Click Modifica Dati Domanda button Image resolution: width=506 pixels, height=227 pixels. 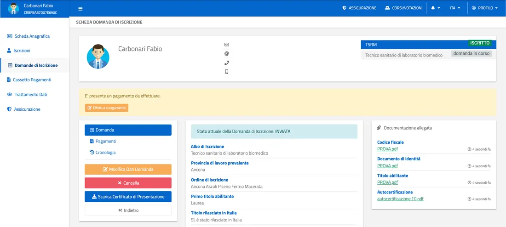(128, 169)
